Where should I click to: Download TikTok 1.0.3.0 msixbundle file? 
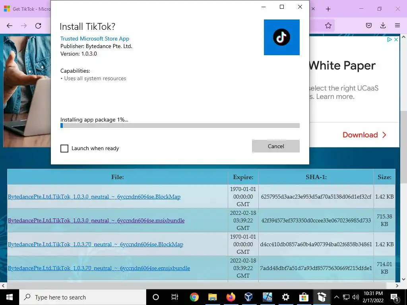click(x=96, y=220)
